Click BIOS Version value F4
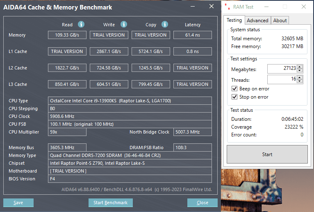The width and height of the screenshot is (314, 212). (130, 179)
